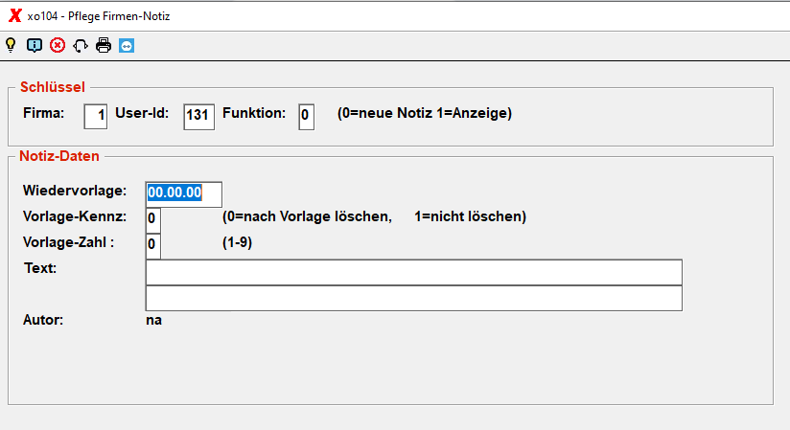This screenshot has height=430, width=790.
Task: Open the info speech bubble icon
Action: (35, 46)
